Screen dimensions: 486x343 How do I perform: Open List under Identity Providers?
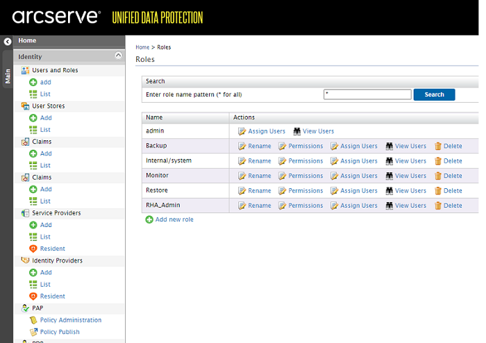(45, 284)
